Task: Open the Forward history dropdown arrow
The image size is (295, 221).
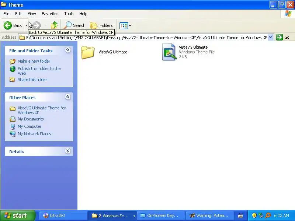Action: [45, 25]
